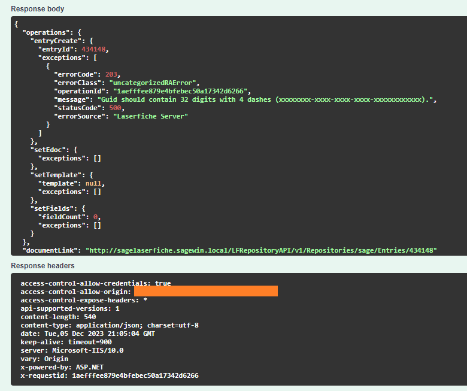Click the fieldCount value 0
Image resolution: width=467 pixels, height=391 pixels.
(96, 217)
